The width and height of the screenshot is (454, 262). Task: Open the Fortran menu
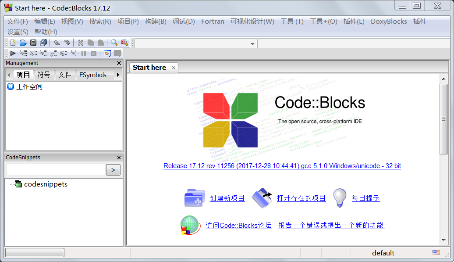tap(213, 21)
